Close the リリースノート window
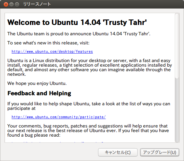 pyautogui.click(x=6, y=5)
